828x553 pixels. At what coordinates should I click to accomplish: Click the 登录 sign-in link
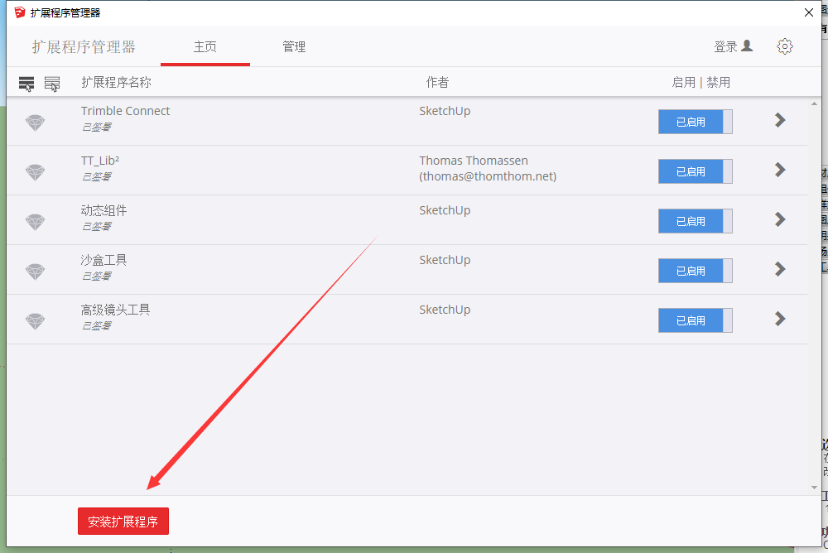click(725, 47)
